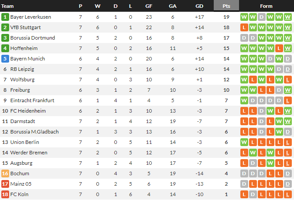The image size is (294, 200).
Task: Open the Borussia Dortmund team link
Action: click(x=33, y=38)
